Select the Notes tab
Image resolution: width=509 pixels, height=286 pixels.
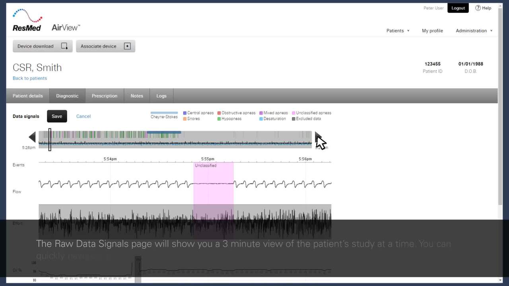tap(137, 96)
